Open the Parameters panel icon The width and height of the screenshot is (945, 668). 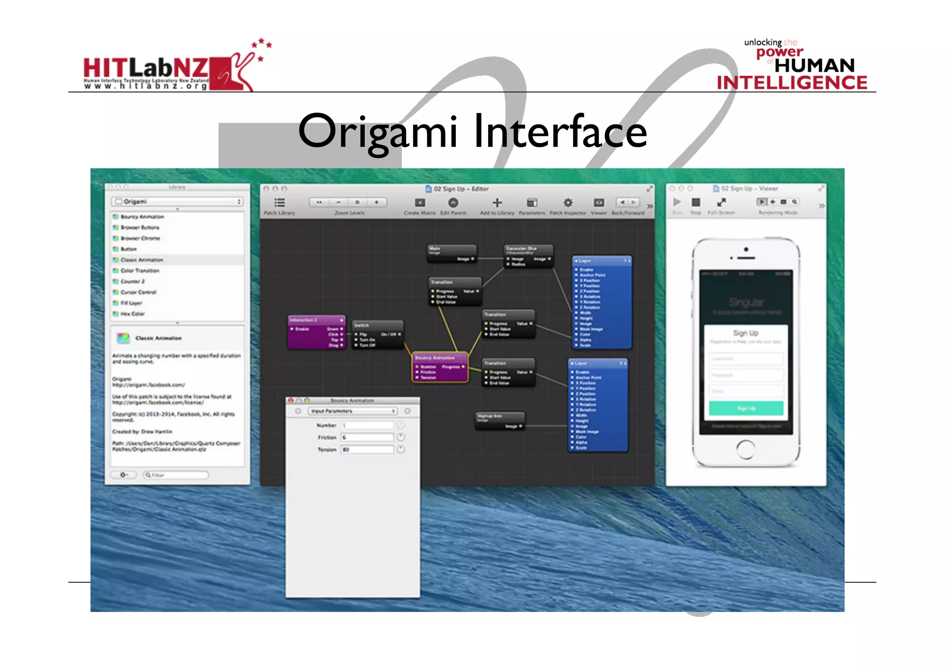pyautogui.click(x=532, y=203)
